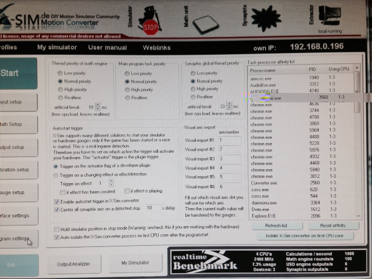Click the green Extractor icon
Viewport: 372px width, 279px height.
coord(330,16)
